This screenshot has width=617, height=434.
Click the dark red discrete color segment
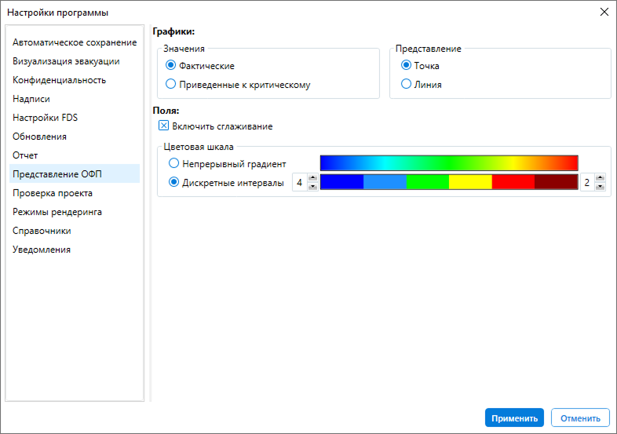pos(557,182)
